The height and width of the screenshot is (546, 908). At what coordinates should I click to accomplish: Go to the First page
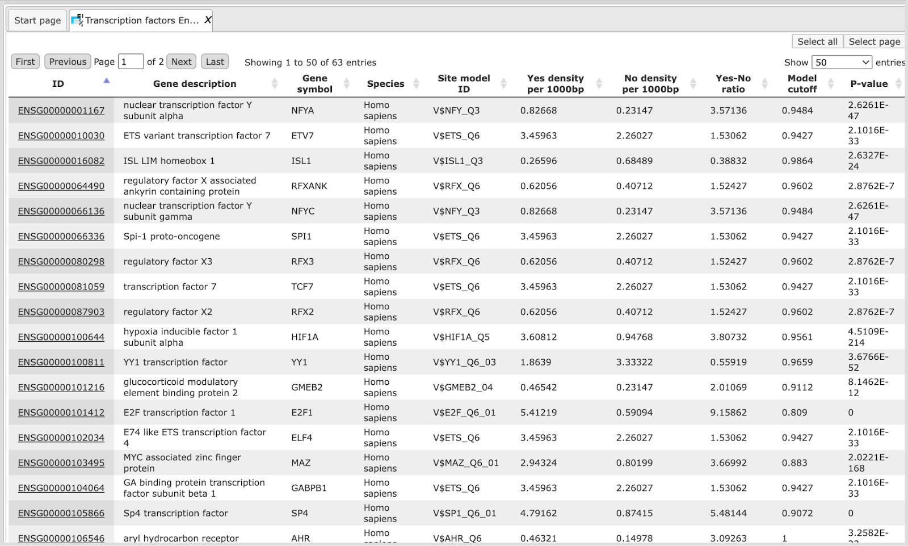pos(25,62)
